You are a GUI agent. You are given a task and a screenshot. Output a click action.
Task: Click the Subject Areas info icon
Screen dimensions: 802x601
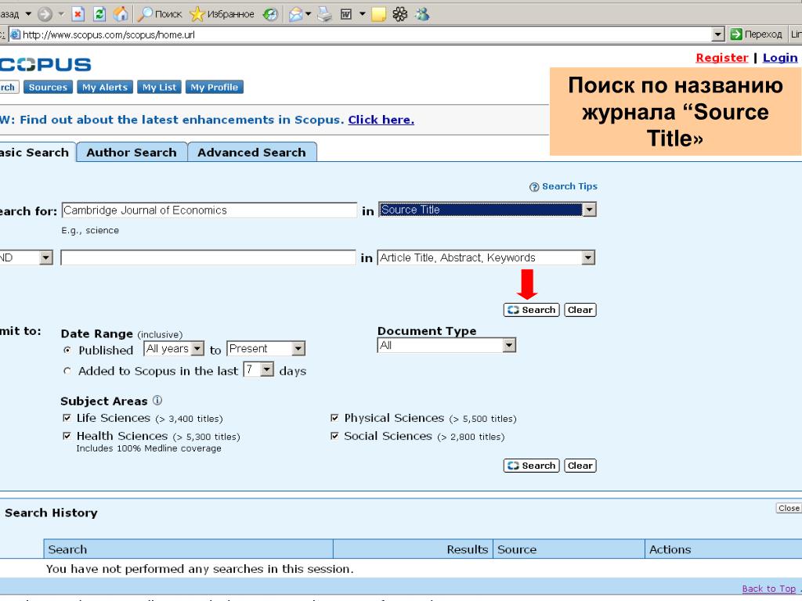pyautogui.click(x=157, y=400)
